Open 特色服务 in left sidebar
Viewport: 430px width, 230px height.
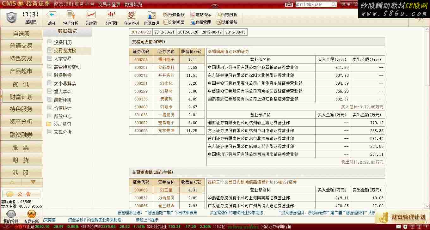click(x=21, y=109)
